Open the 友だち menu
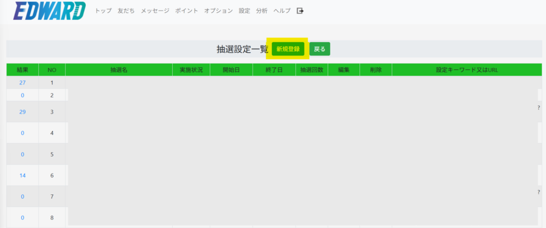The height and width of the screenshot is (228, 546). click(126, 11)
